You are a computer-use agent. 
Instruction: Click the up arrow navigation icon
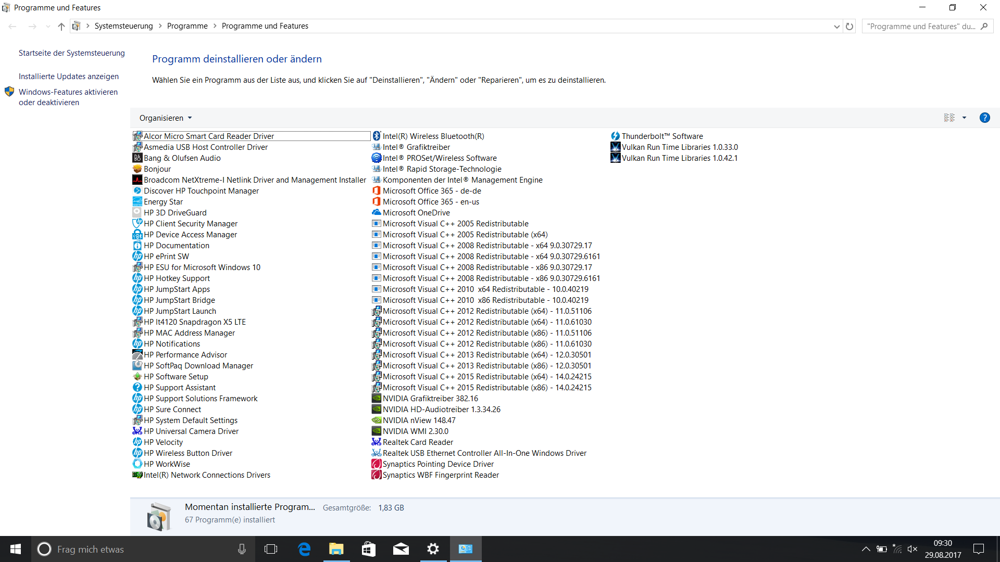pyautogui.click(x=61, y=27)
